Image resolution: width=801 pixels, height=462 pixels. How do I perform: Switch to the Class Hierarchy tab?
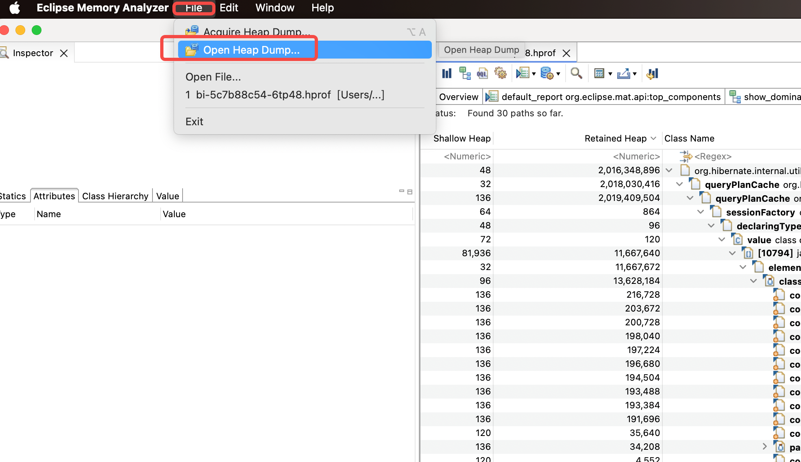click(x=115, y=196)
